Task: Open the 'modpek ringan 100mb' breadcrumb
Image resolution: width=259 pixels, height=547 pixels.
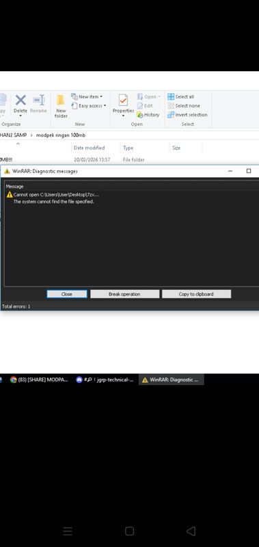Action: [61, 135]
